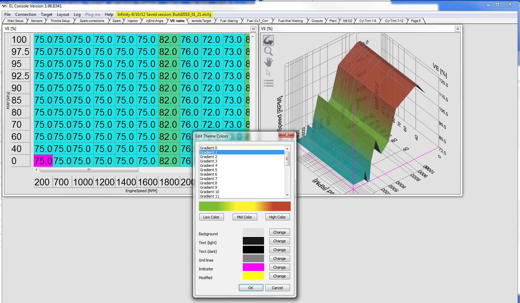Image resolution: width=520 pixels, height=303 pixels.
Task: Select the rotate tool in 3D view
Action: point(268,40)
